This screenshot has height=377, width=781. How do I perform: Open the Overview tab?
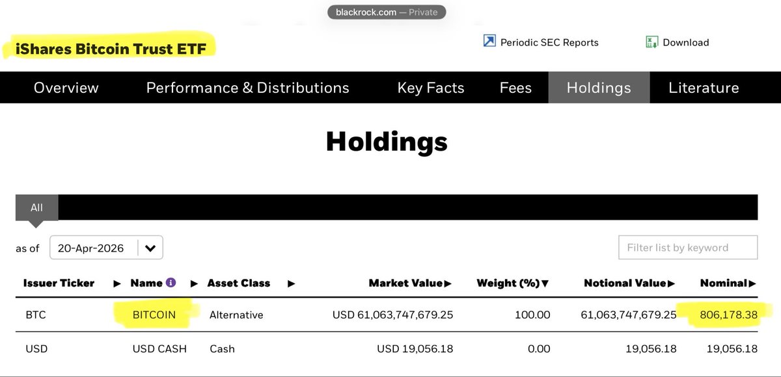pos(66,88)
